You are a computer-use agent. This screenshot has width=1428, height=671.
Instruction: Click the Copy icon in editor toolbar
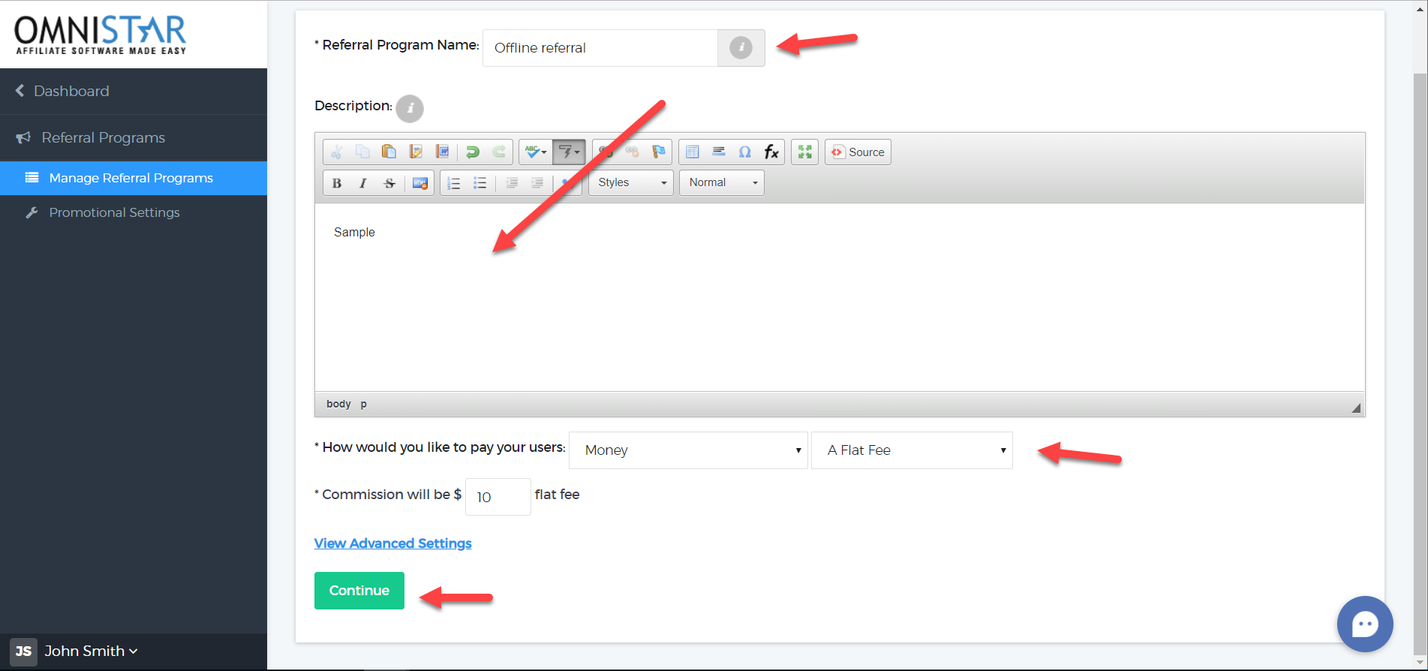click(x=362, y=152)
